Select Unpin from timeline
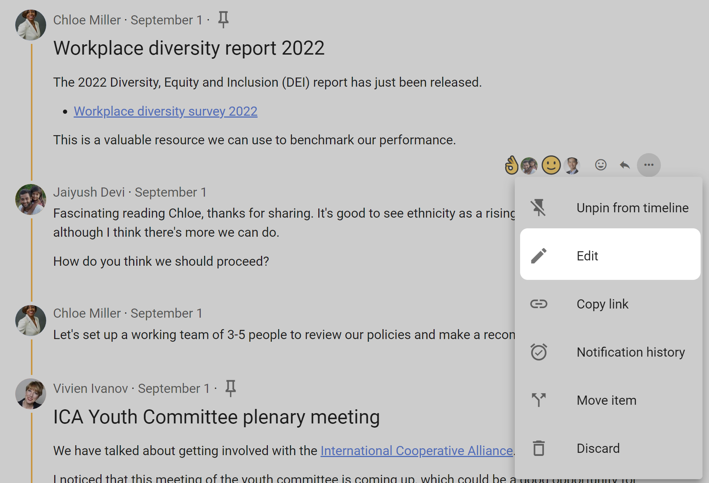The width and height of the screenshot is (709, 483). pos(610,208)
